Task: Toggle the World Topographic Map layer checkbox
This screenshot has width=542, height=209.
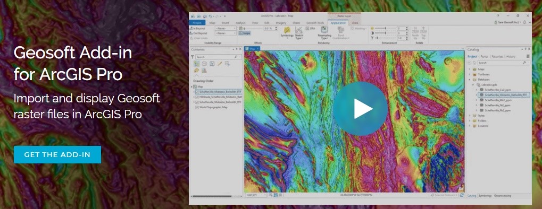Action: [x=197, y=108]
